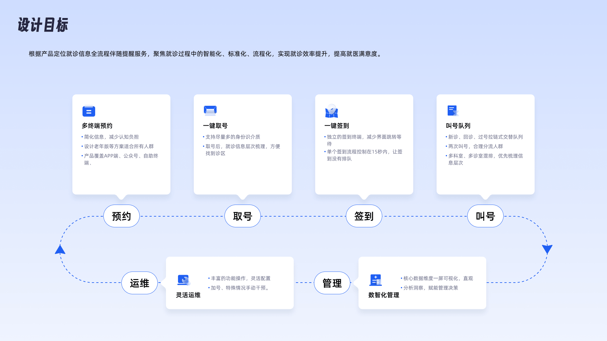Click the blue down arrow on dashed path
The width and height of the screenshot is (607, 341).
pyautogui.click(x=547, y=249)
